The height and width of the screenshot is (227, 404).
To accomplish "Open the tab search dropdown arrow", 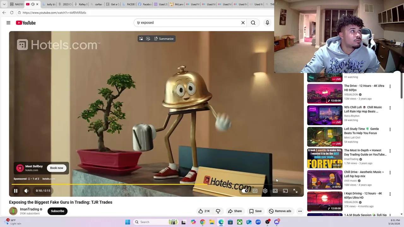I will pos(4,4).
